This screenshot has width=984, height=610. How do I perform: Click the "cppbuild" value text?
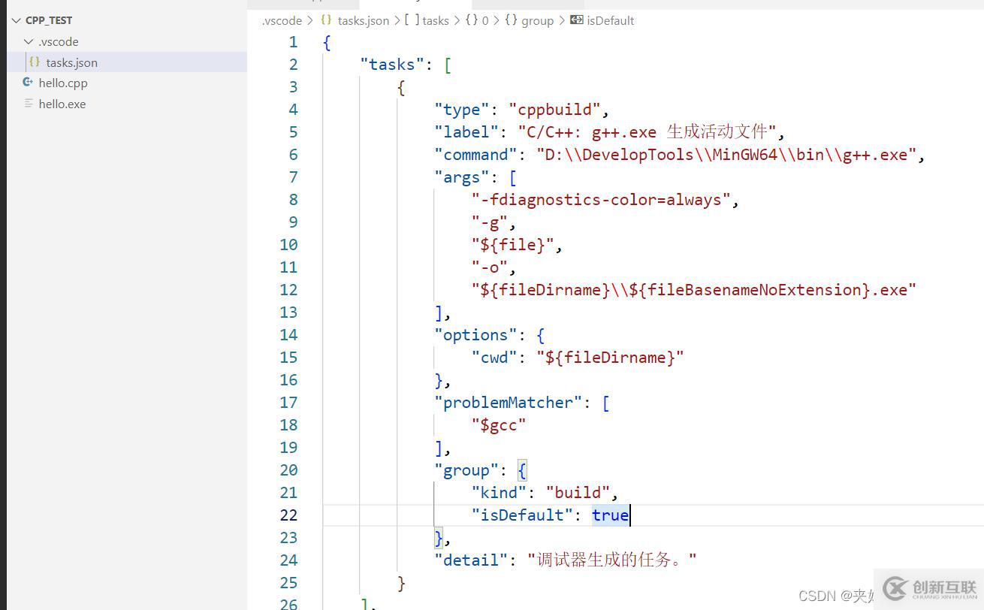(555, 110)
